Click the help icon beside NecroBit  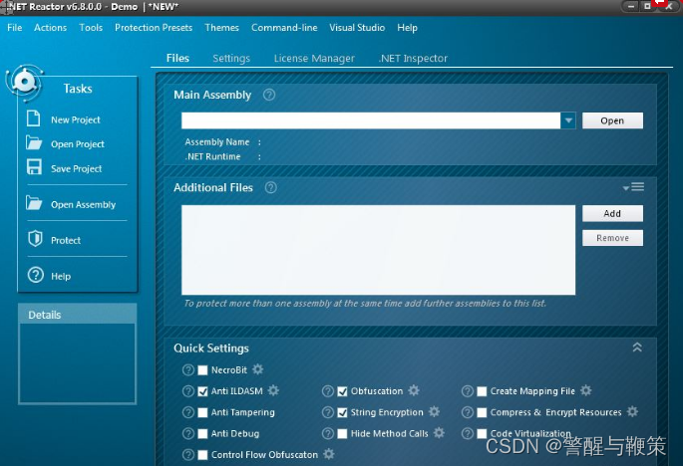188,370
